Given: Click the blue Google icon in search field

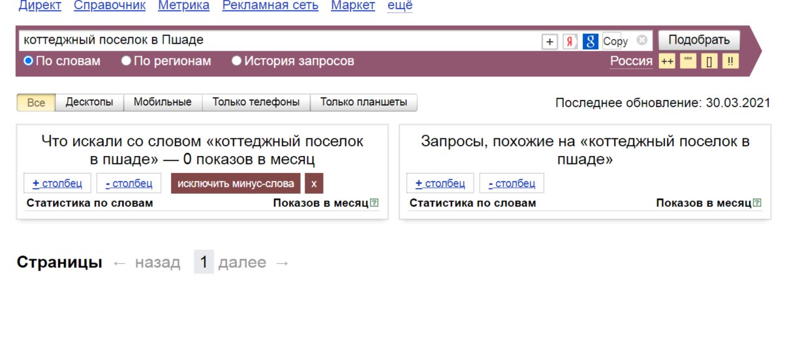Looking at the screenshot, I should coord(591,41).
